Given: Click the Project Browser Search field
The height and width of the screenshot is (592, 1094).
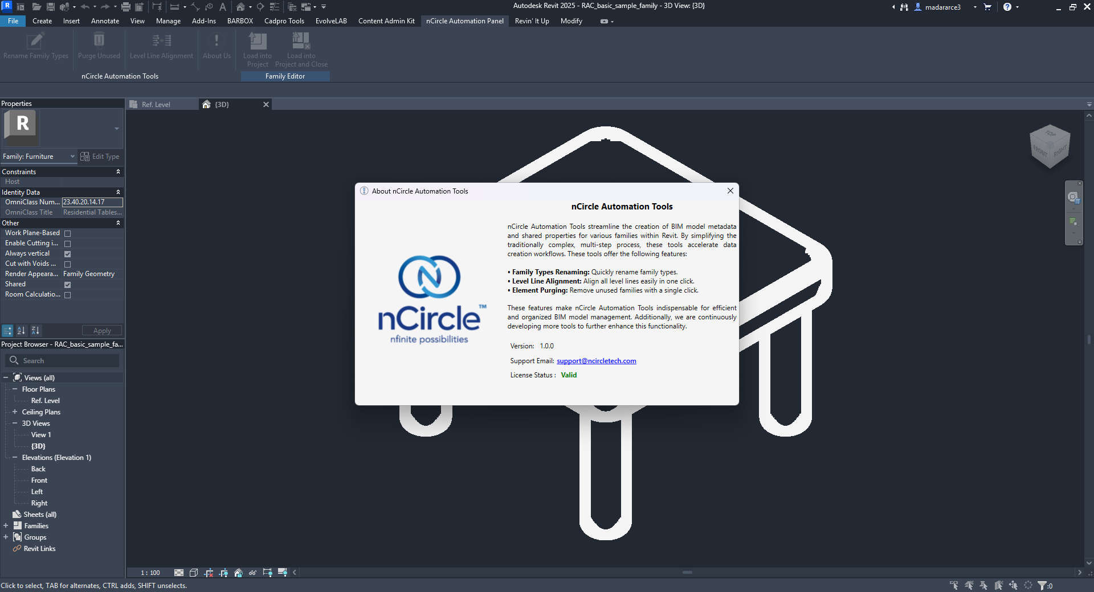Looking at the screenshot, I should [62, 361].
